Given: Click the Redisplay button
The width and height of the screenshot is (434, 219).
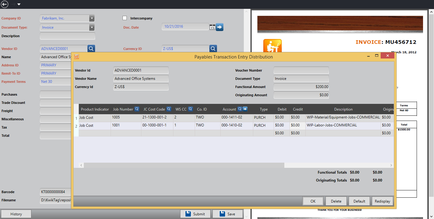Looking at the screenshot, I should [382, 201].
